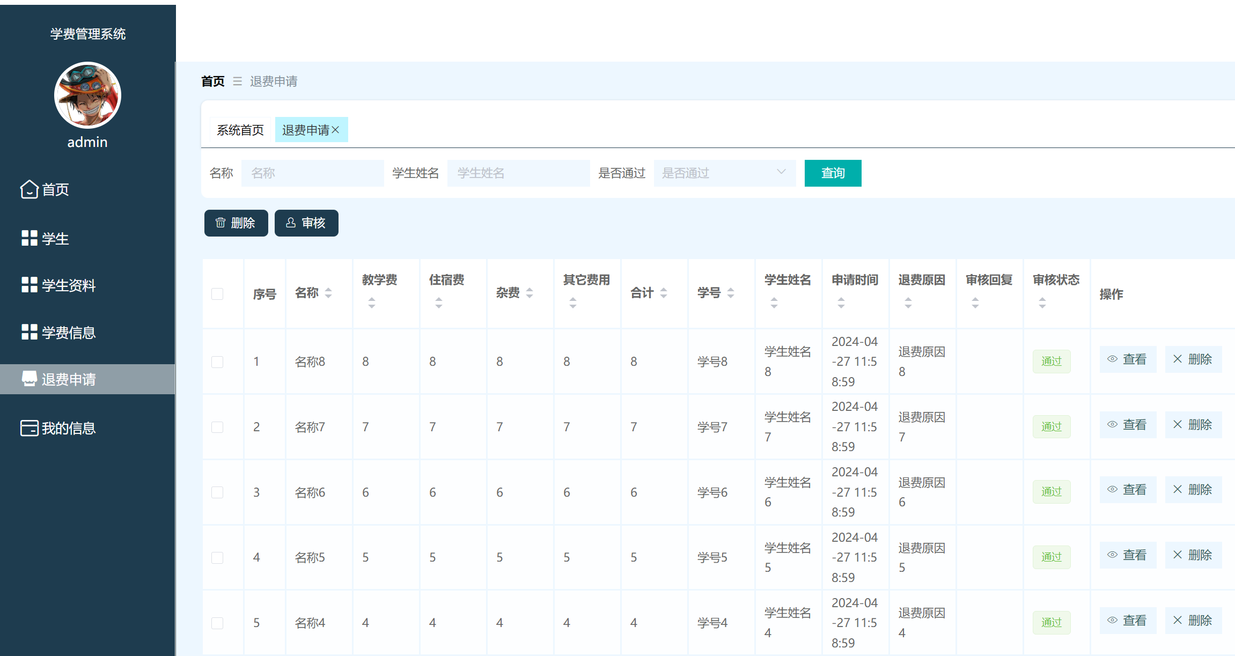Open 学生资料 sidebar menu item
Image resolution: width=1235 pixels, height=656 pixels.
(x=87, y=285)
